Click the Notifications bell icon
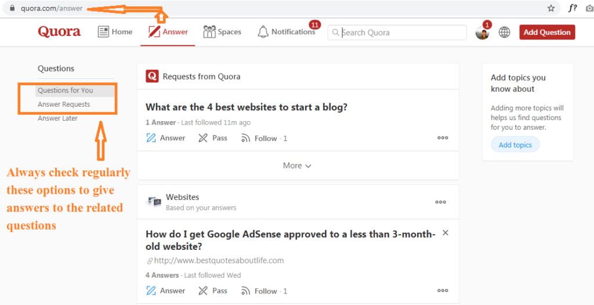The width and height of the screenshot is (594, 305). coord(263,32)
